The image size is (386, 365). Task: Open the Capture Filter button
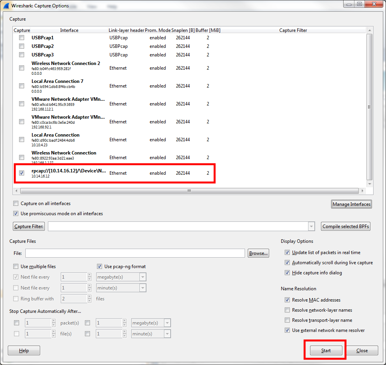[x=29, y=226]
